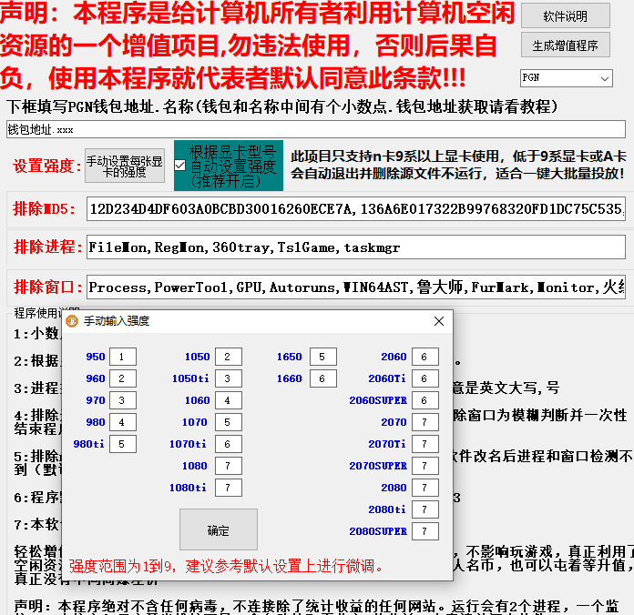Select the 1660 intensity box
Screen dimensions: 634x615
(323, 378)
